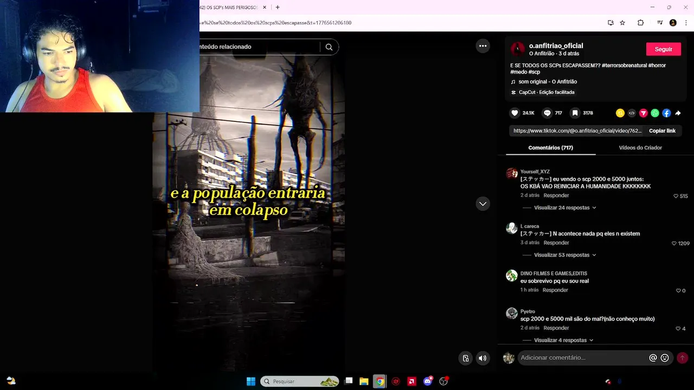Switch to Vídeos do Criador tab

pos(640,147)
